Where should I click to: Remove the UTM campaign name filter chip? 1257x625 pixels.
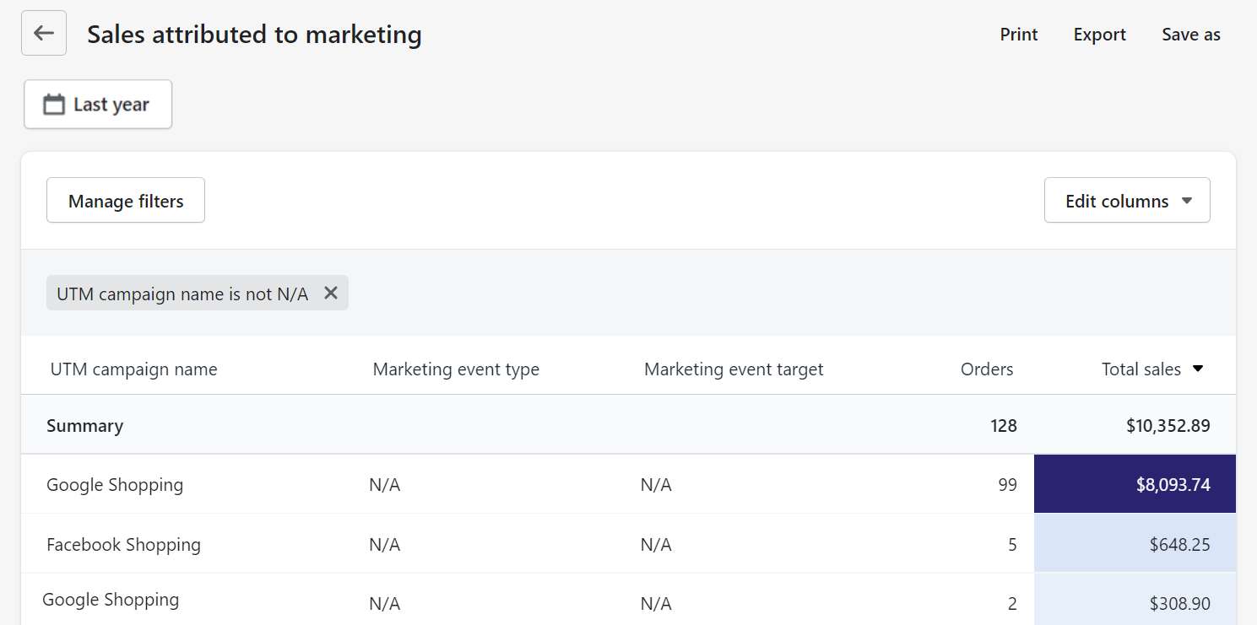tap(331, 293)
